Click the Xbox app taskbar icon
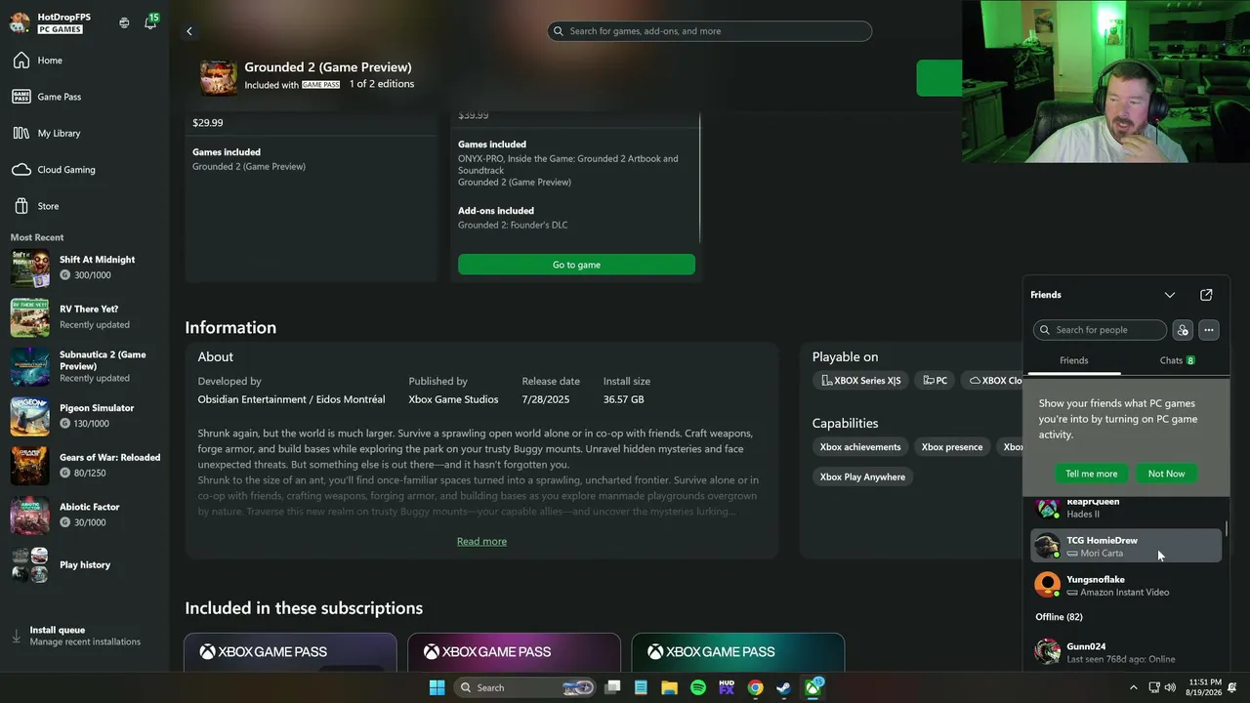 point(812,687)
